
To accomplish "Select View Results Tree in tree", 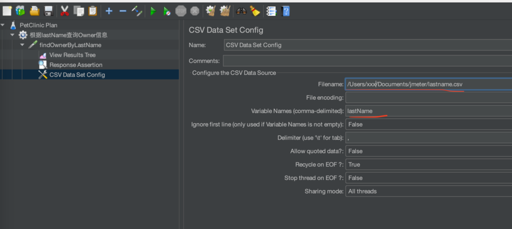I will 72,55.
